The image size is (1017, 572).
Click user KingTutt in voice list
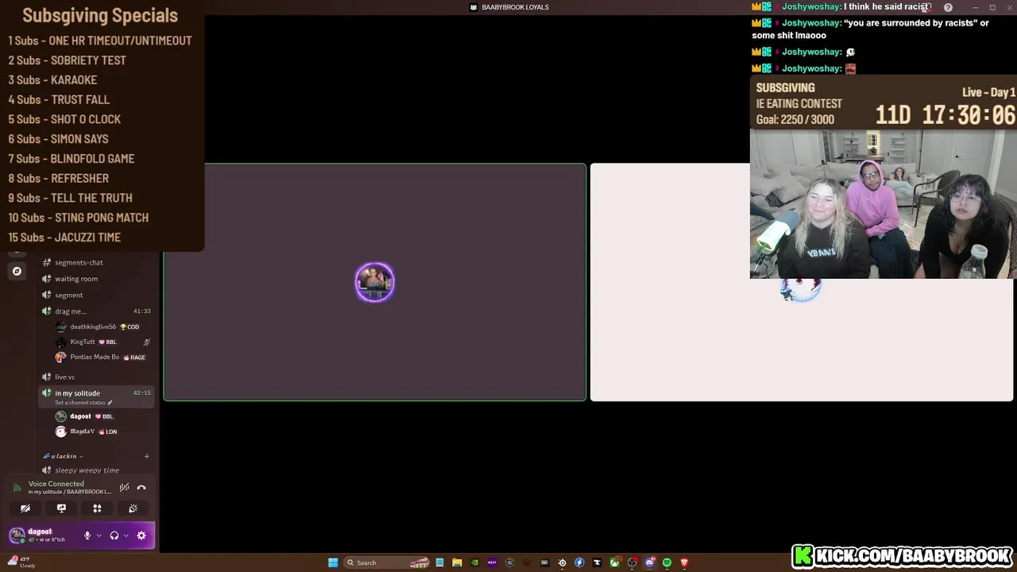[83, 342]
